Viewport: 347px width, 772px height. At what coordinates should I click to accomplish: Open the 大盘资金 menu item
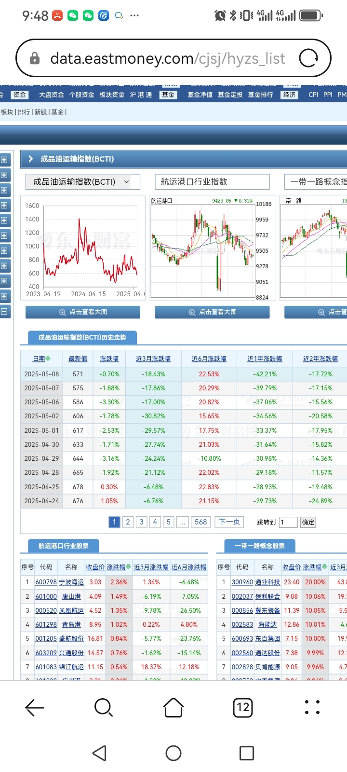click(52, 95)
